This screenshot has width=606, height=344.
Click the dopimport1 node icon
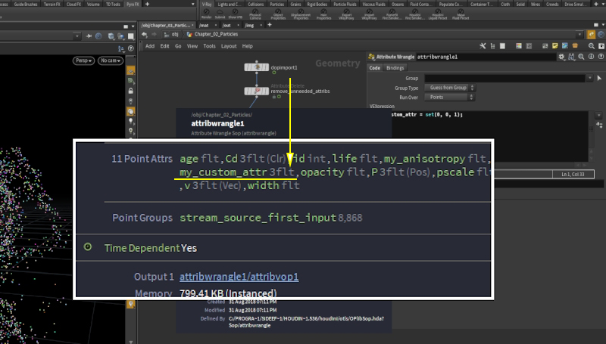pos(257,68)
